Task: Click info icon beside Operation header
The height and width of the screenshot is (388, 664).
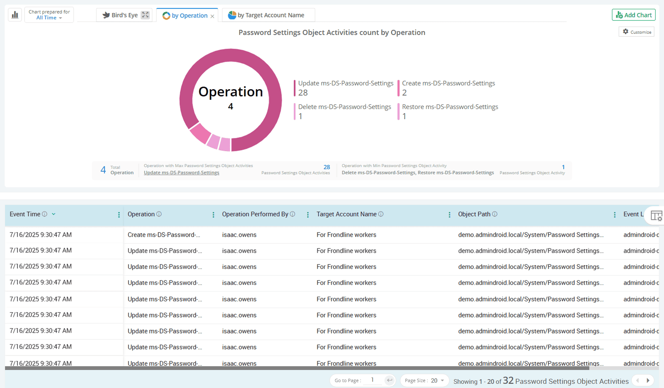Action: click(159, 214)
